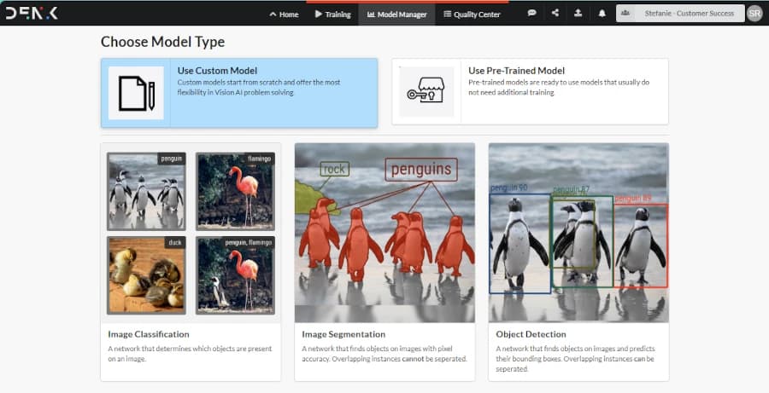Open the notifications bell
The image size is (769, 393).
pos(602,14)
